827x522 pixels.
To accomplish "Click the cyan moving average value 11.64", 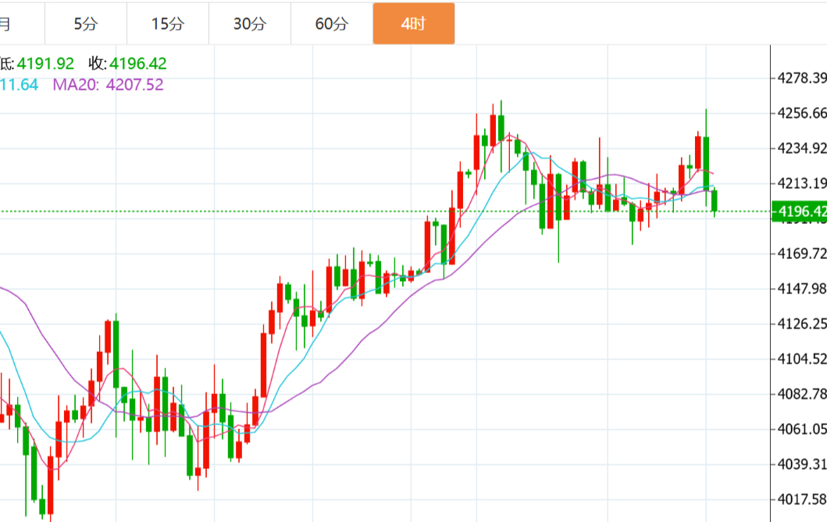I will (x=19, y=84).
